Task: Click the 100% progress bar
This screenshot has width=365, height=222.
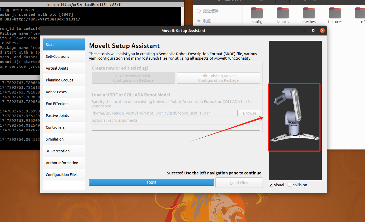Action: click(x=151, y=183)
